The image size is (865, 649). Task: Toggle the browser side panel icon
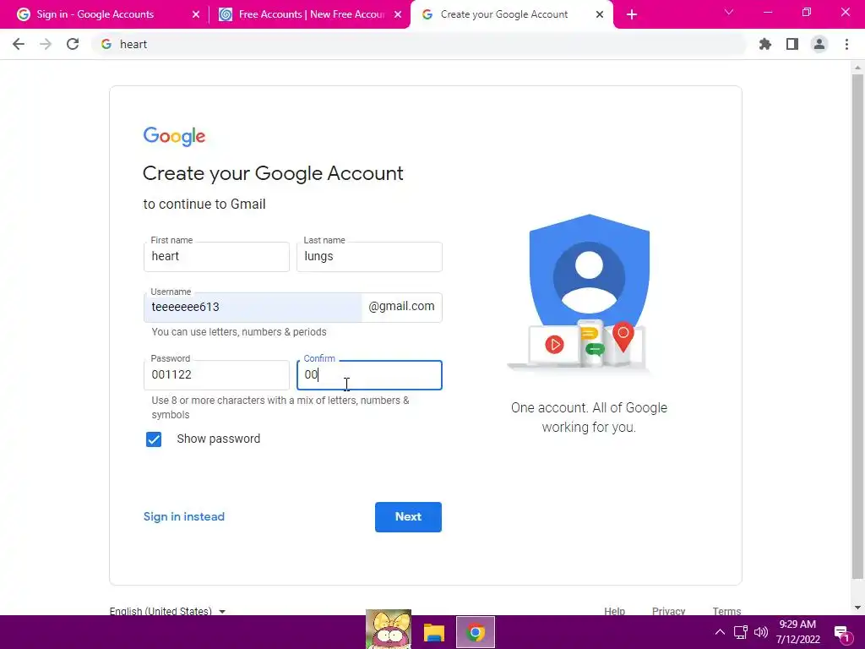pyautogui.click(x=792, y=44)
